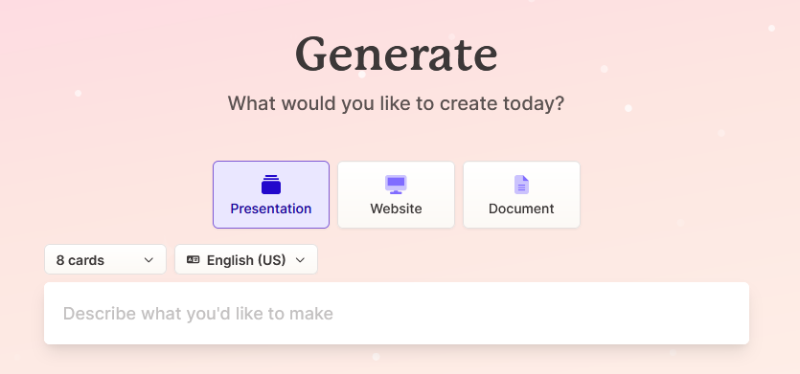Click the stacked cards Presentation icon
This screenshot has height=374, width=800.
point(271,185)
